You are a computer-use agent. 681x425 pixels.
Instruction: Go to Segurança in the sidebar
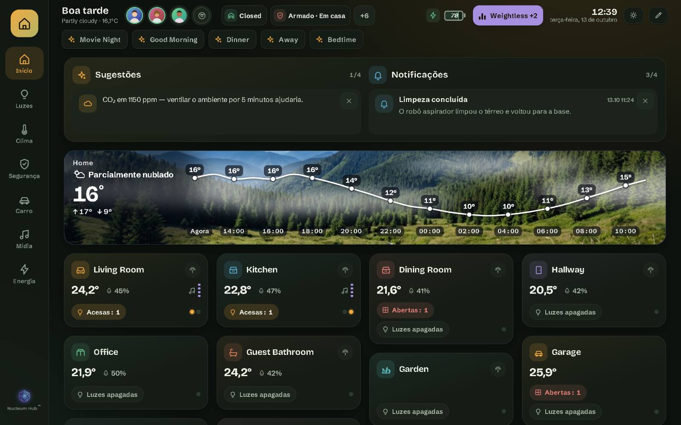(24, 169)
